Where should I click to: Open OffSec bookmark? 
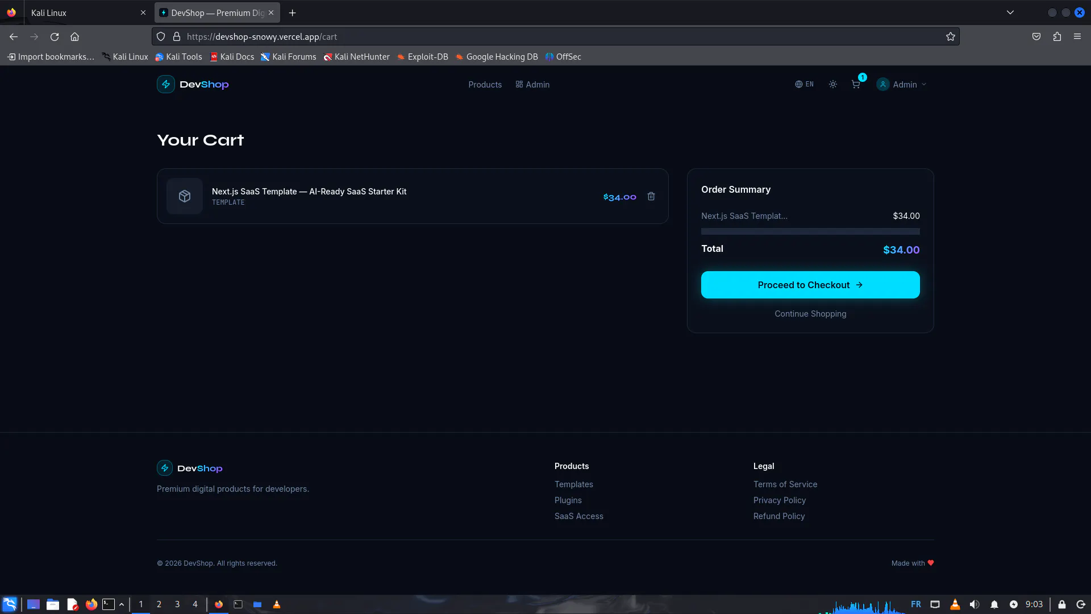[x=563, y=57]
